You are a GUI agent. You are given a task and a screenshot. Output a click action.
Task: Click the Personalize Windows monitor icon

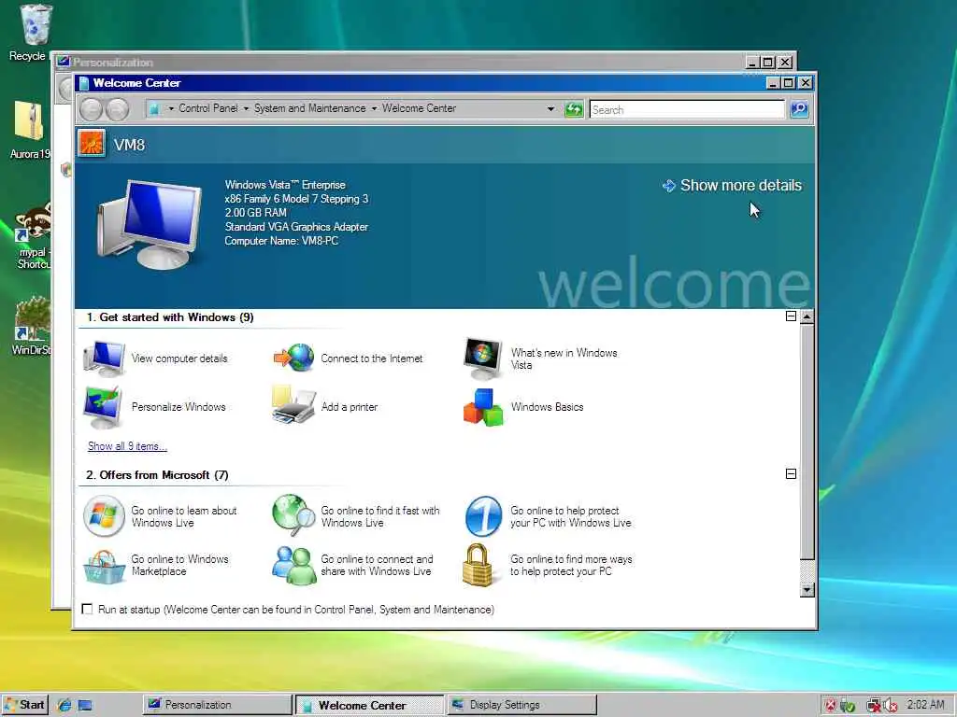[103, 407]
